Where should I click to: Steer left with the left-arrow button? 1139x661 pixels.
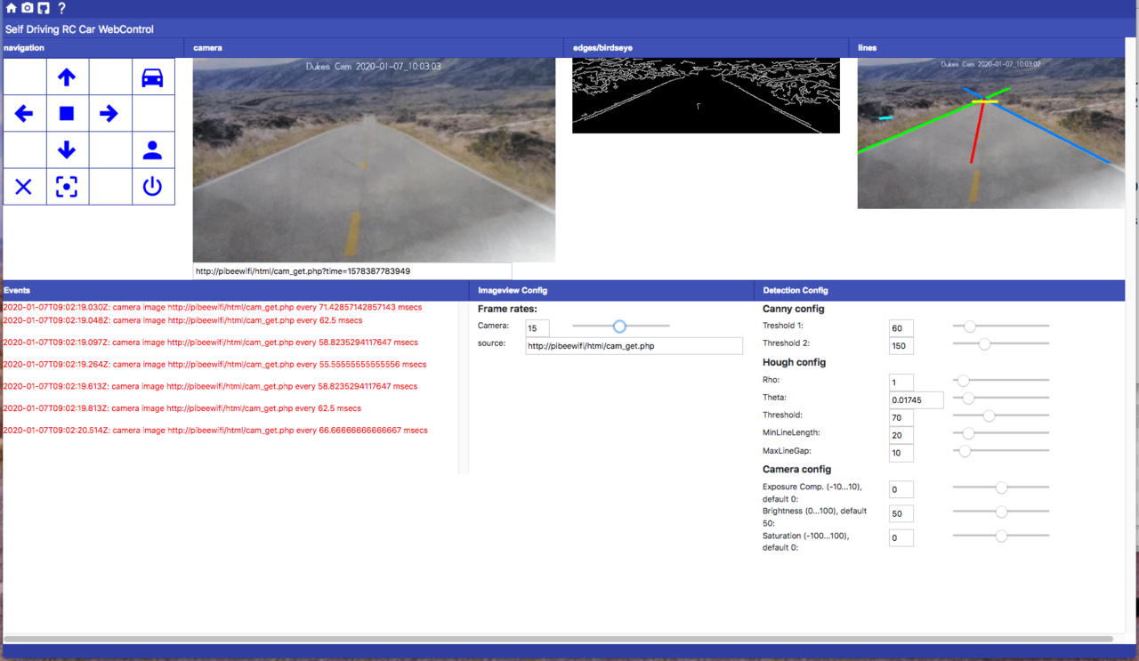click(24, 114)
